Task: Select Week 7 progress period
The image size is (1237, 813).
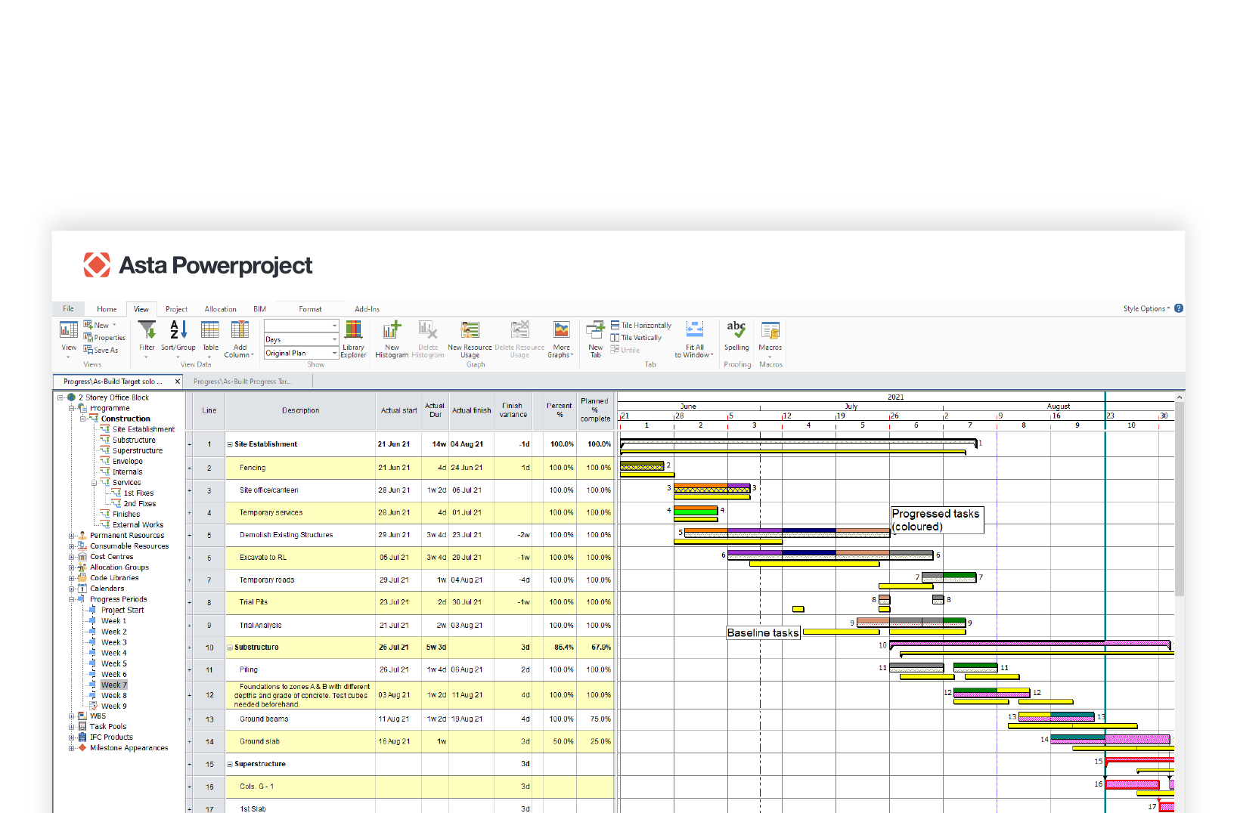Action: [x=114, y=685]
